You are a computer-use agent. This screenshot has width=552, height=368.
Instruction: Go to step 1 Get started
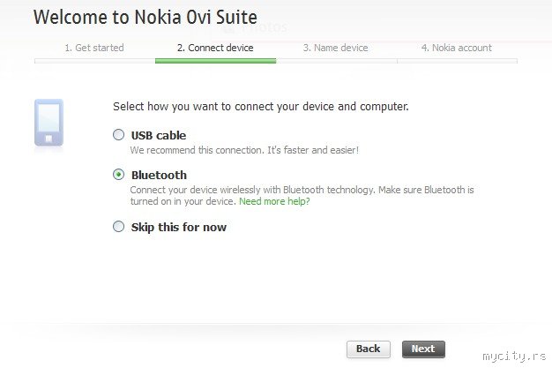[94, 48]
